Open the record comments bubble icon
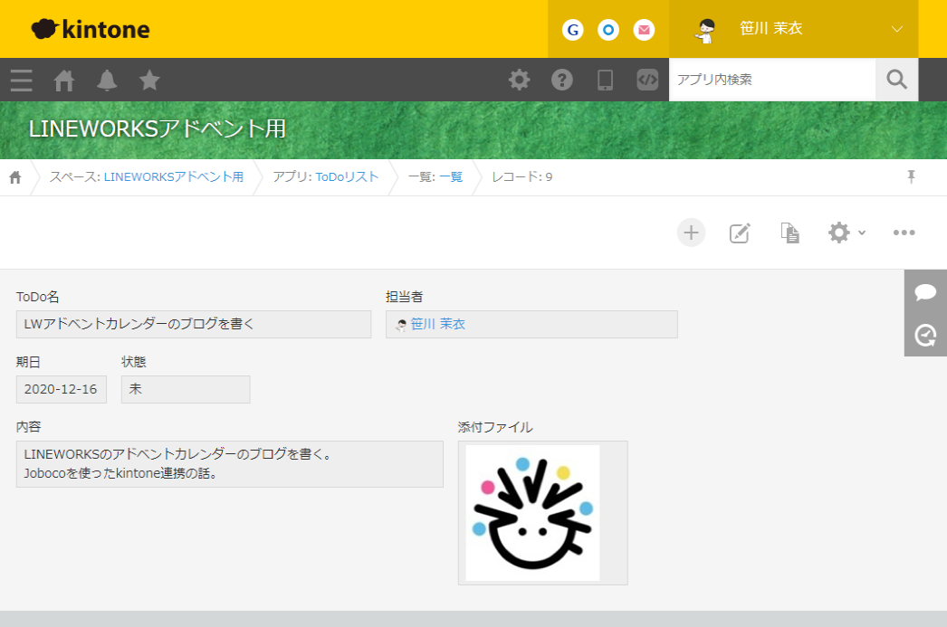This screenshot has height=627, width=947. pyautogui.click(x=924, y=292)
